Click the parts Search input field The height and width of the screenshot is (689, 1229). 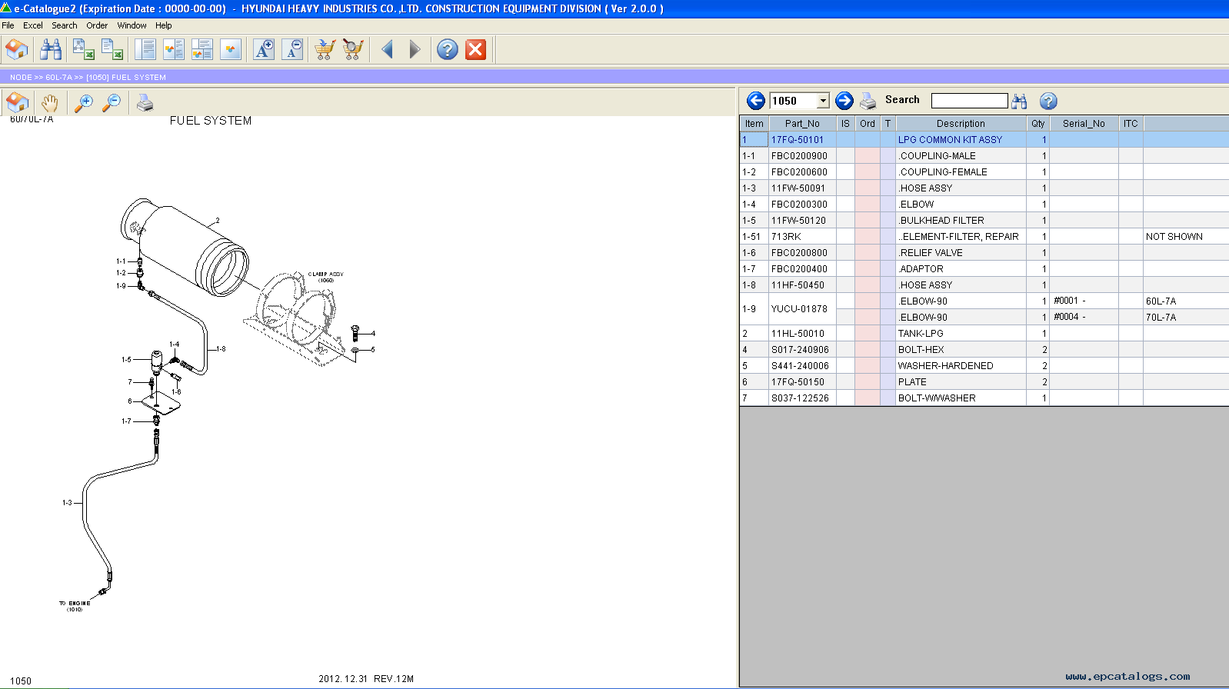969,101
